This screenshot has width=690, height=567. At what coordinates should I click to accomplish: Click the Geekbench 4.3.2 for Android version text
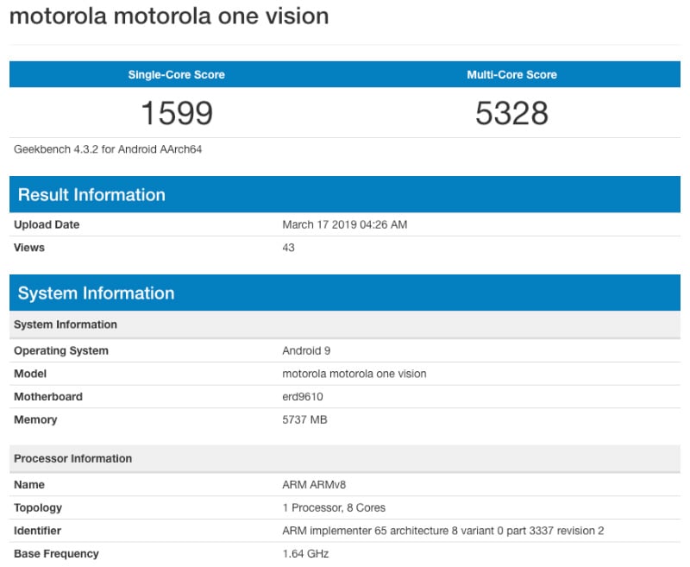(x=108, y=149)
